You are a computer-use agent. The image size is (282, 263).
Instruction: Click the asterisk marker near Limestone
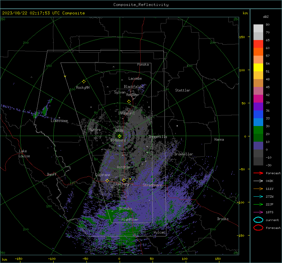point(59,118)
